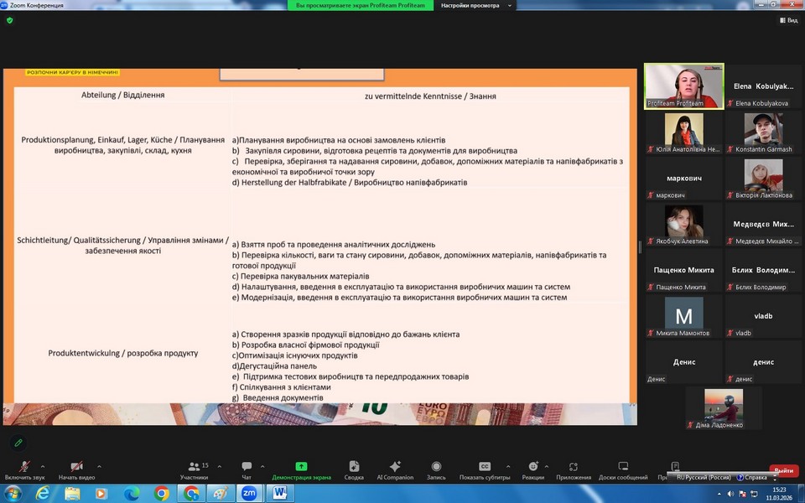
Task: Open Реакции reactions menu
Action: (533, 469)
